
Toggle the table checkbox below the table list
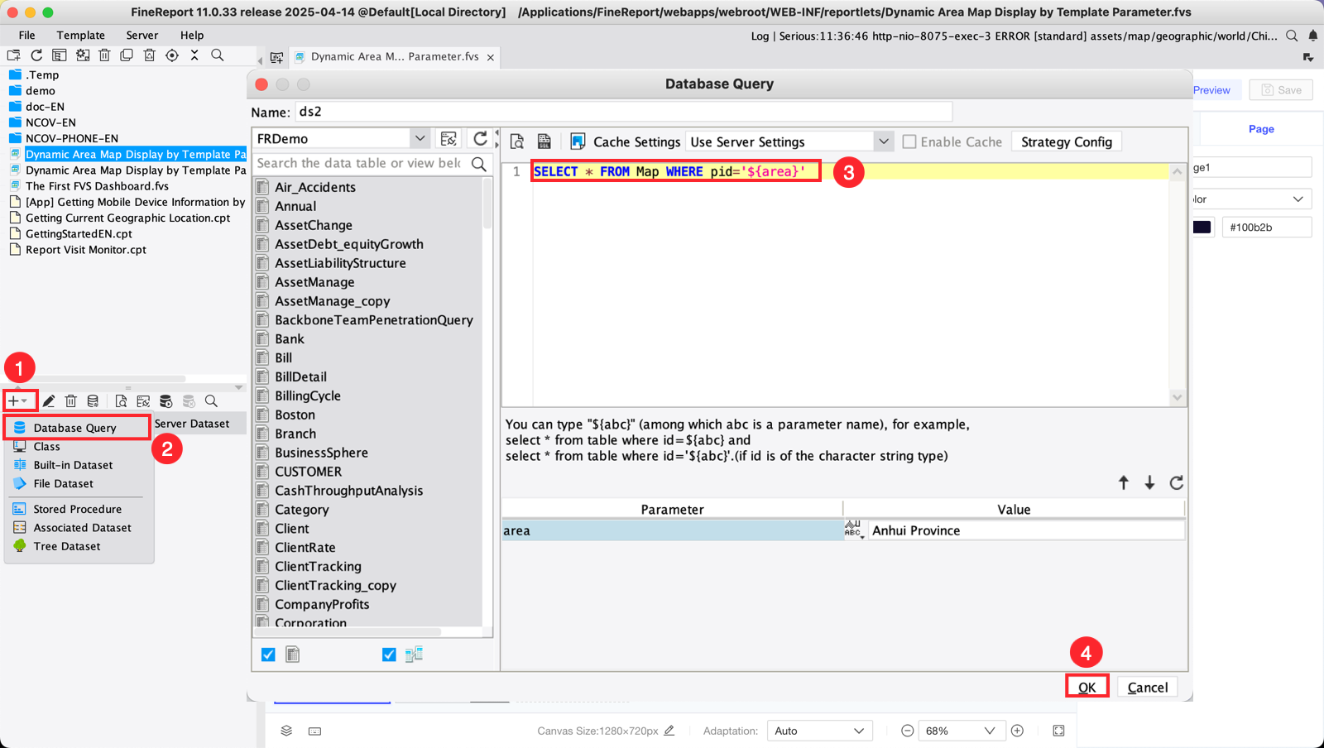[268, 654]
